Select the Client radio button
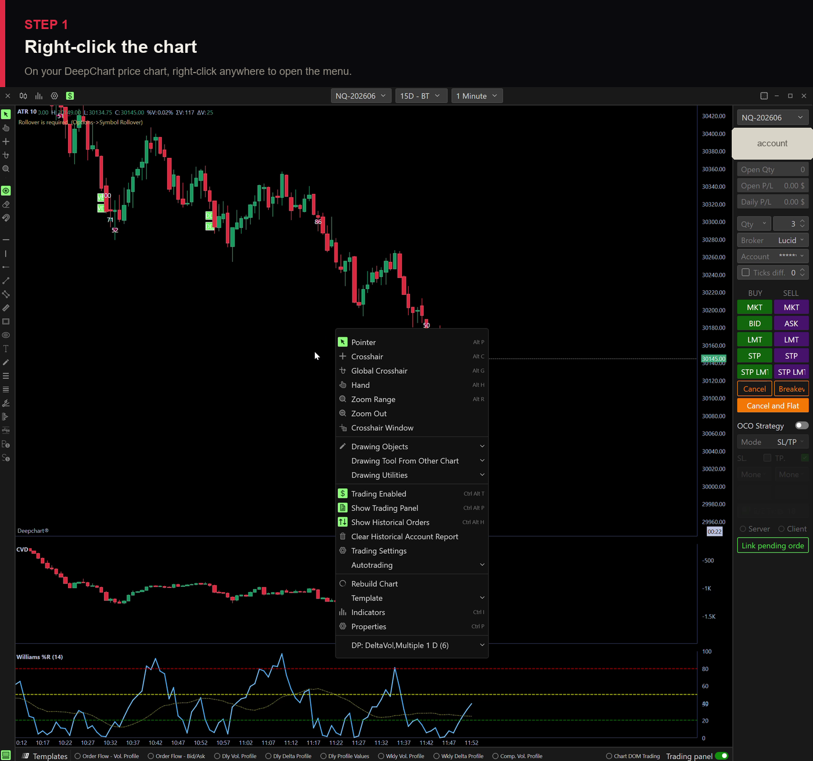This screenshot has width=813, height=761. [782, 529]
